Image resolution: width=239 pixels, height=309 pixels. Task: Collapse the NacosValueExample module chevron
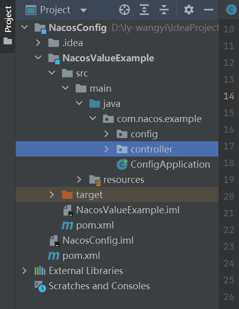(38, 57)
